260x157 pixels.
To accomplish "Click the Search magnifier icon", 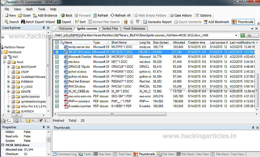I will tap(6, 22).
